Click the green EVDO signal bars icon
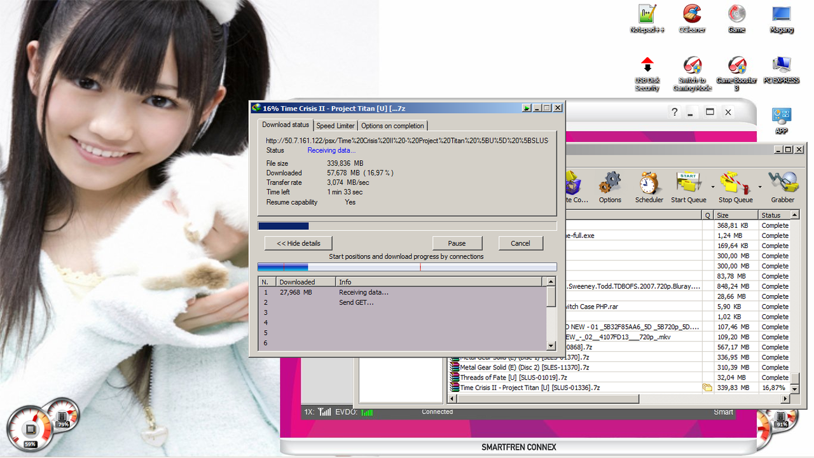Screen dimensions: 814x458 click(367, 412)
